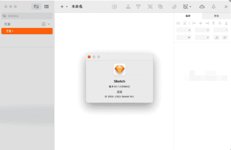This screenshot has width=231, height=150.
Task: Click align right edges icon
Action: (207, 23)
